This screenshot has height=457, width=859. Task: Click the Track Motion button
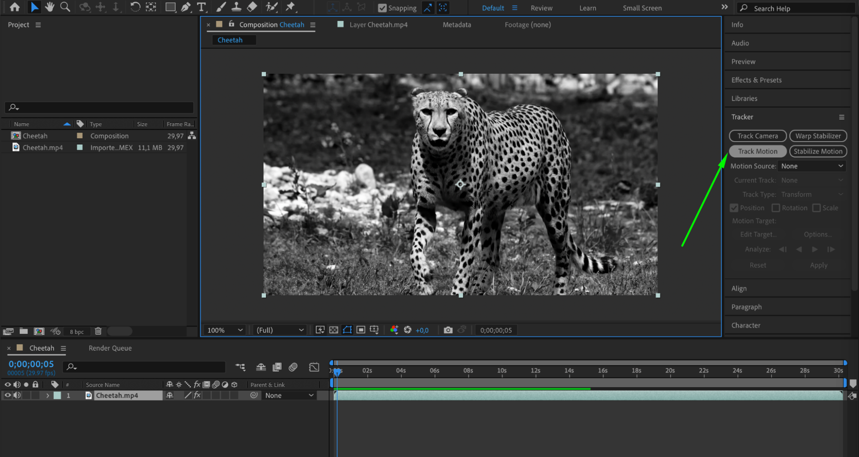coord(758,151)
